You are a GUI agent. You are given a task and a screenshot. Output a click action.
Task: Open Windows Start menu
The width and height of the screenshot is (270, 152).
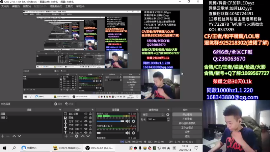tap(4, 148)
